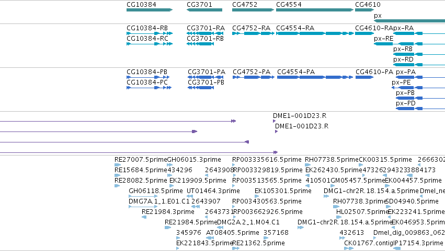Click the CG3701-RA transcript label
The image size is (445, 251).
tap(206, 28)
